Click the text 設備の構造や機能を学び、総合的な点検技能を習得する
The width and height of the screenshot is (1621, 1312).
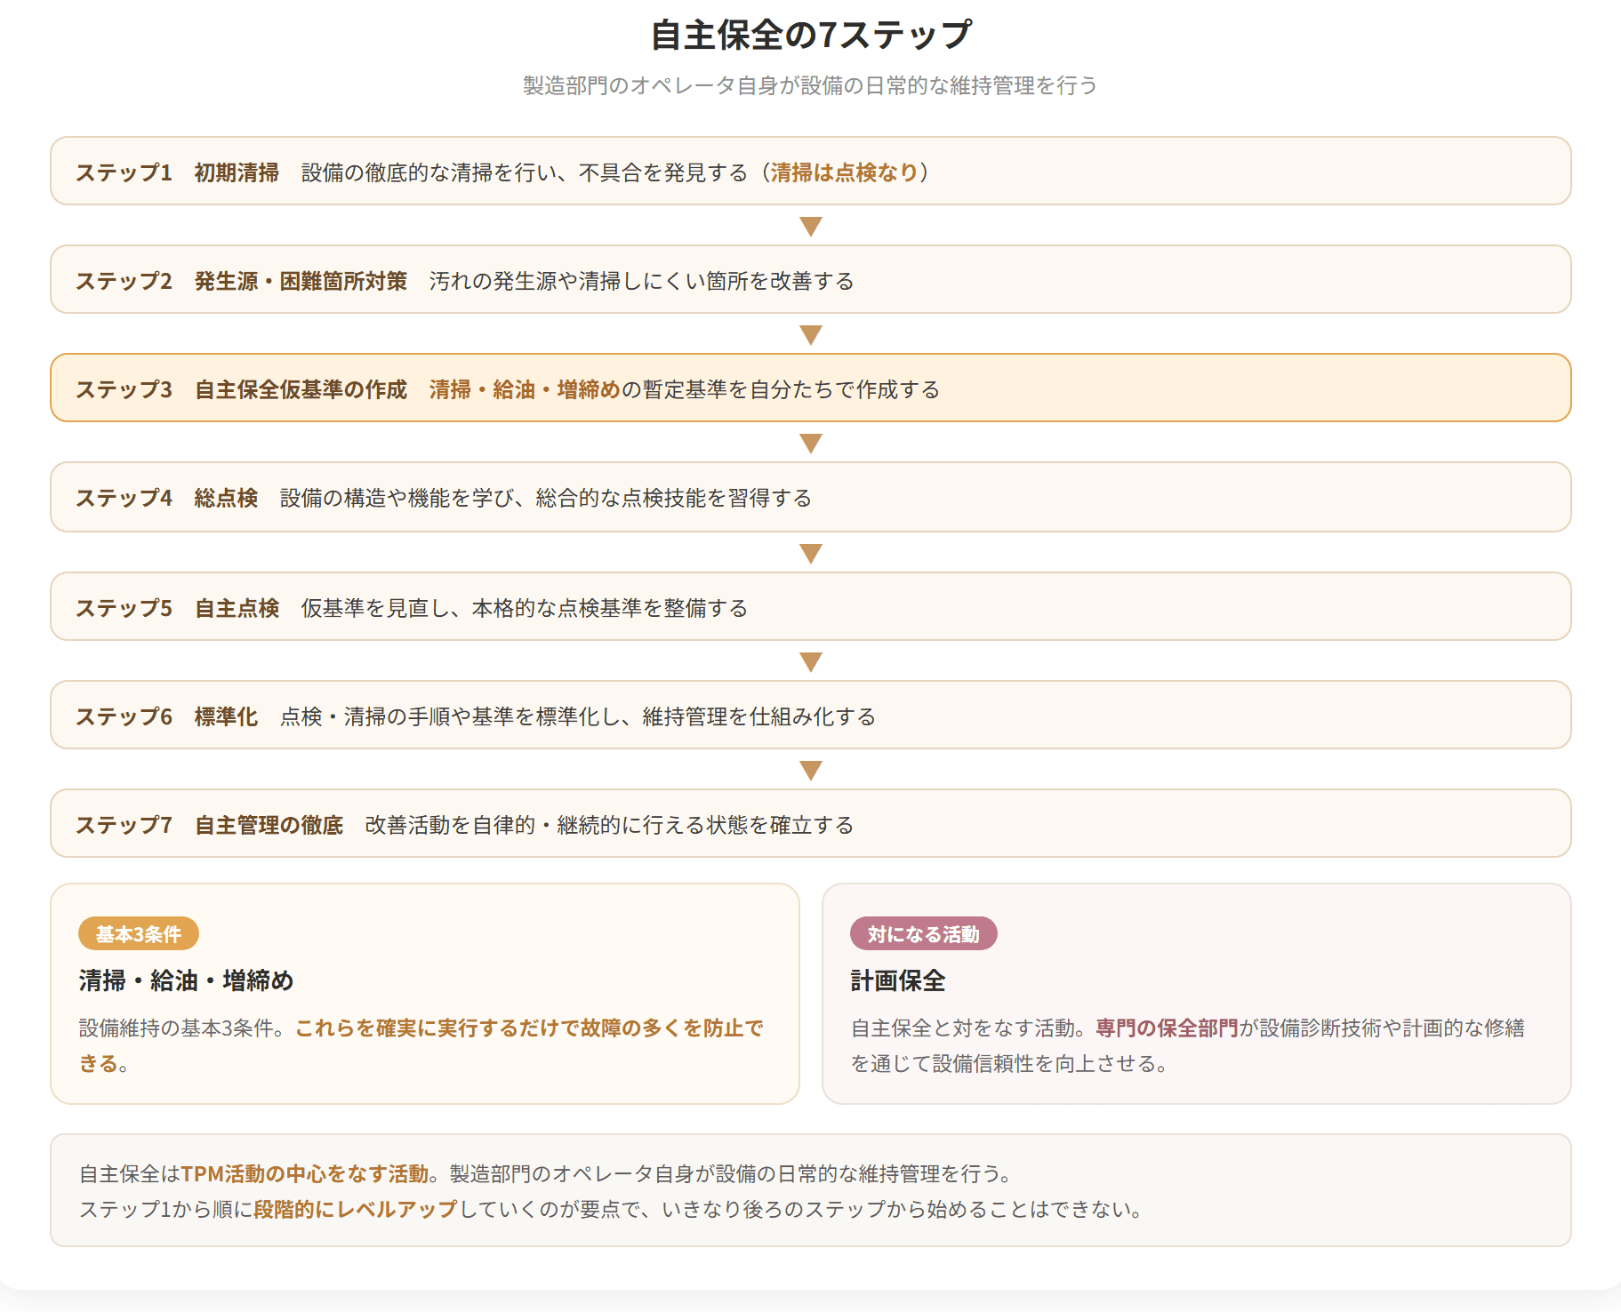(546, 498)
